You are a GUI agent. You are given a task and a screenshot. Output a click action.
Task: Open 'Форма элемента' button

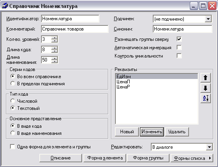[105, 158]
